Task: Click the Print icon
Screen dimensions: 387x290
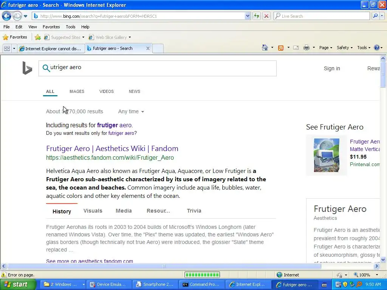Action: tap(306, 48)
